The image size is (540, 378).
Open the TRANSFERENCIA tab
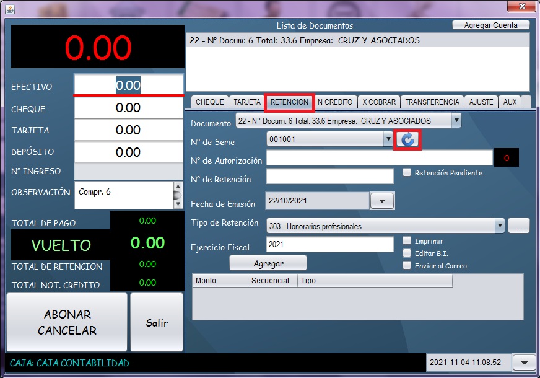click(x=432, y=102)
